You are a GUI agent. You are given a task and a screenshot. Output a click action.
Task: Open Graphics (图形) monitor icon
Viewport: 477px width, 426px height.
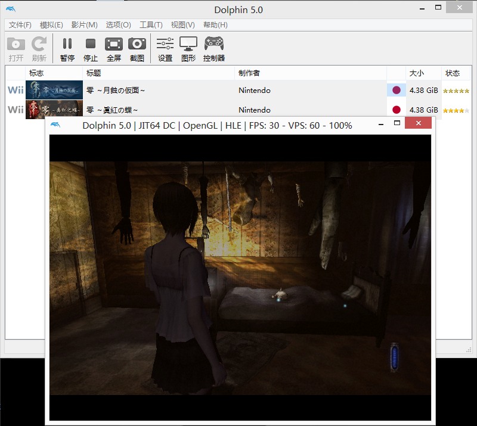(188, 48)
